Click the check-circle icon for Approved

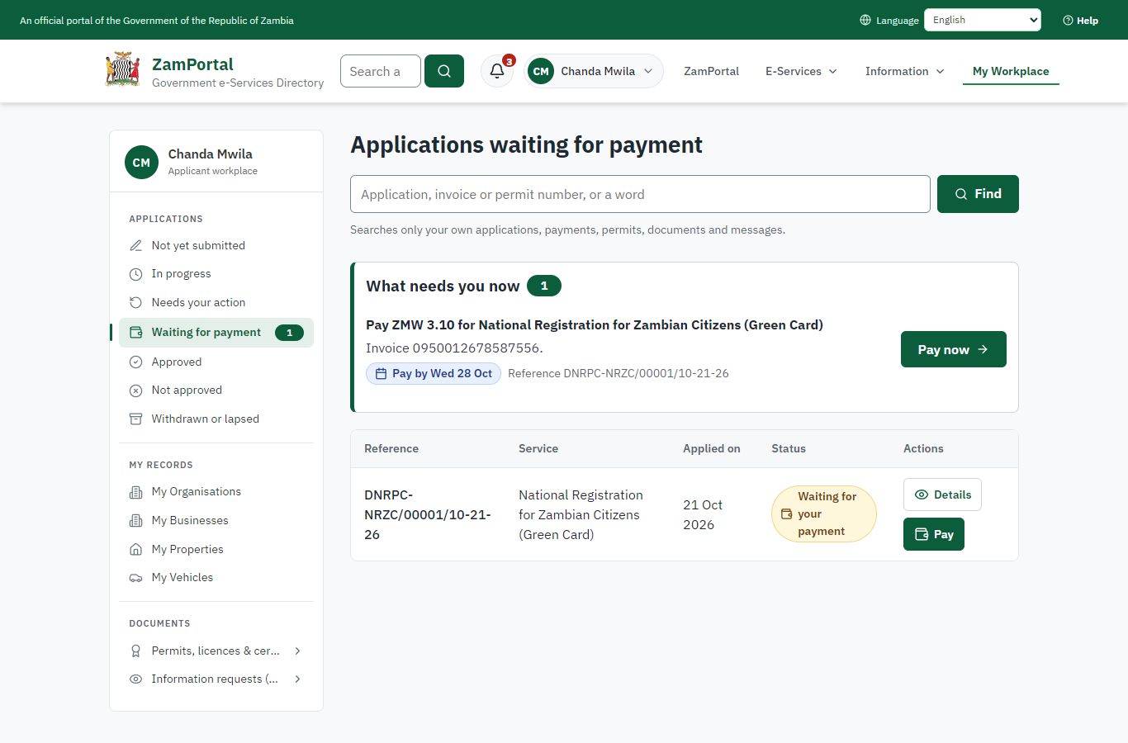click(x=136, y=362)
